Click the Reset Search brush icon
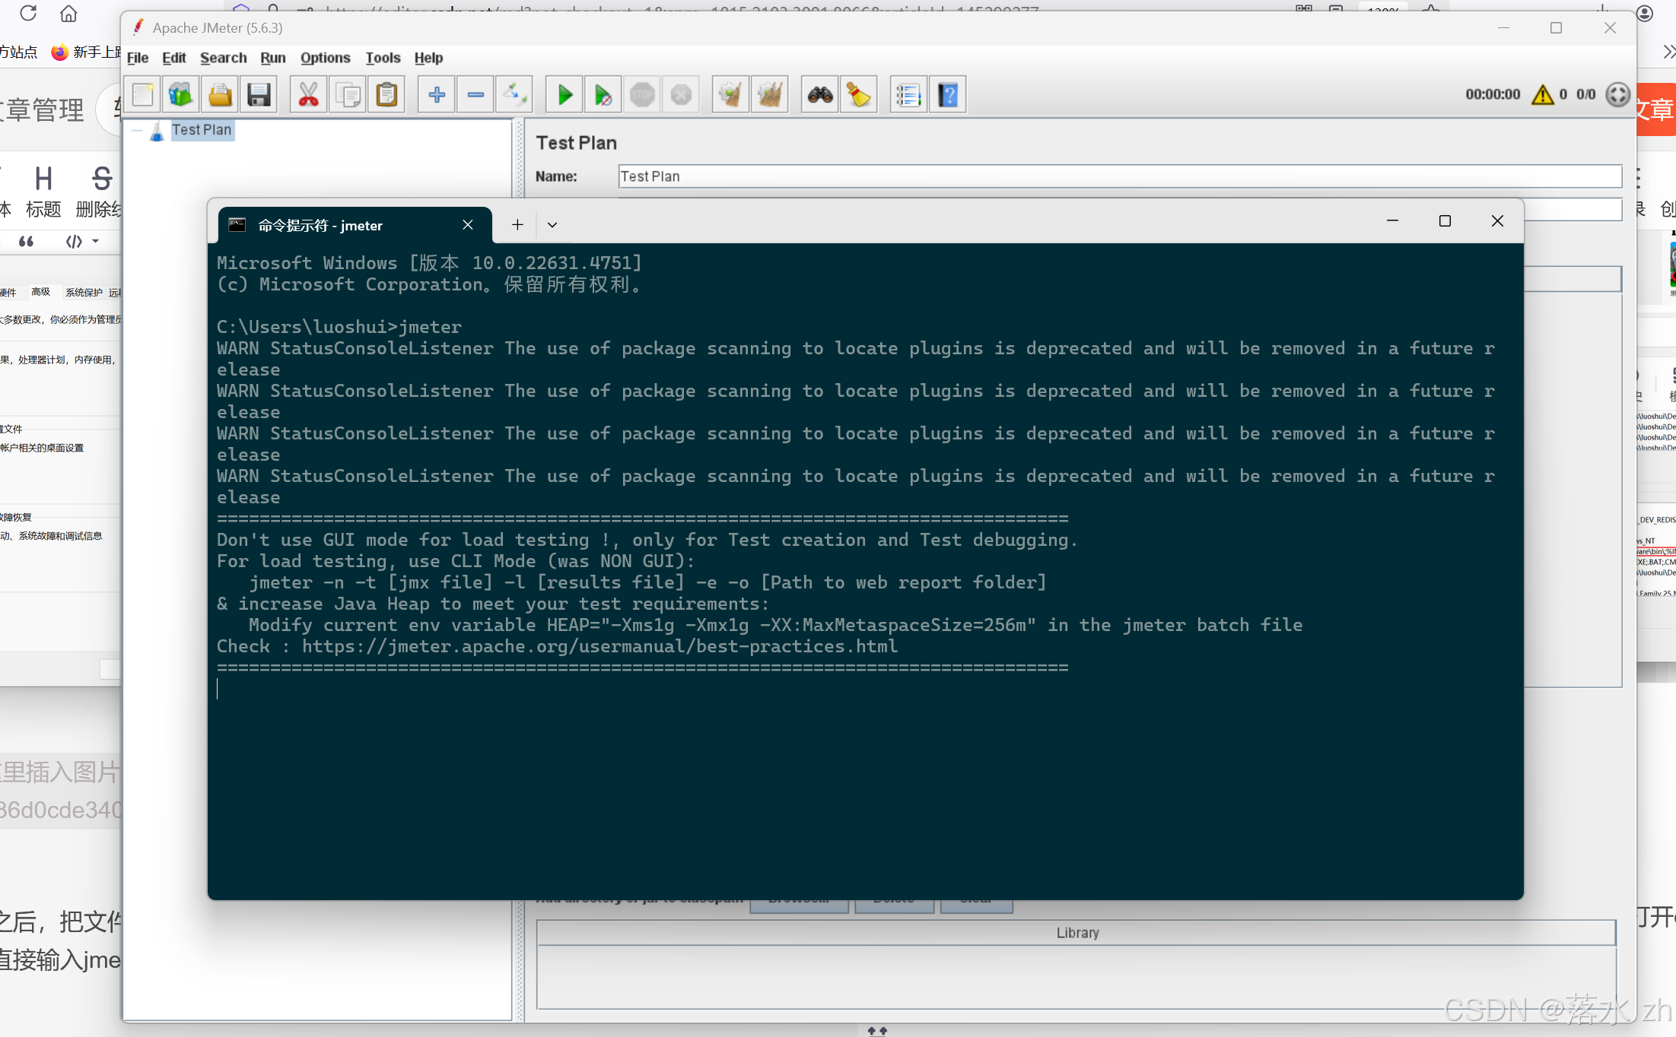The height and width of the screenshot is (1037, 1676). [x=859, y=95]
